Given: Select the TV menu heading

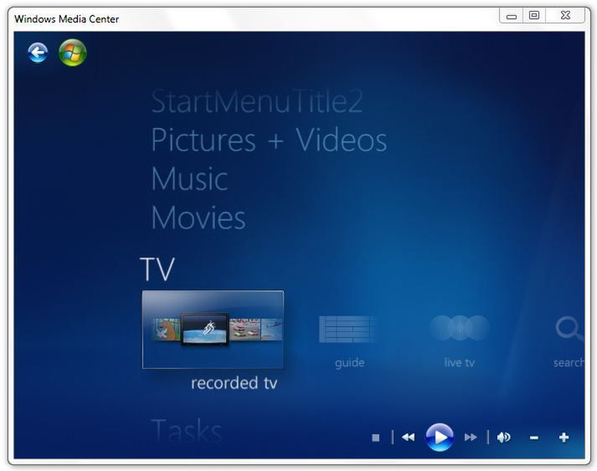Looking at the screenshot, I should coord(157,269).
